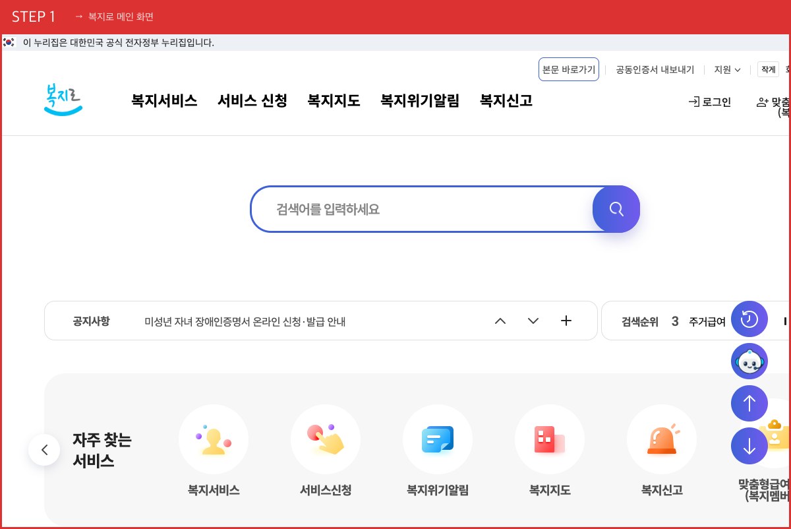The image size is (791, 529).
Task: Click the 로그인 link
Action: coord(717,102)
